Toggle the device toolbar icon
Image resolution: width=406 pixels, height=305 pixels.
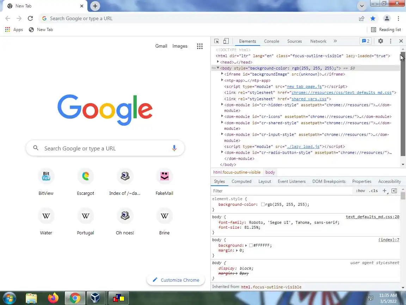click(x=226, y=41)
